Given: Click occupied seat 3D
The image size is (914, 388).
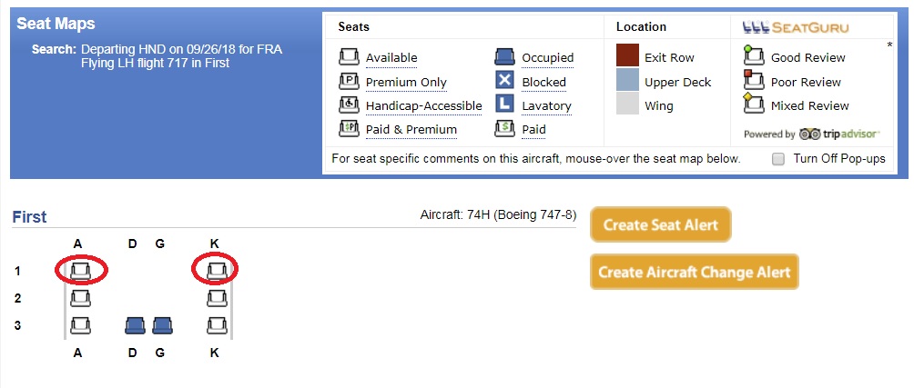Looking at the screenshot, I should tap(135, 325).
